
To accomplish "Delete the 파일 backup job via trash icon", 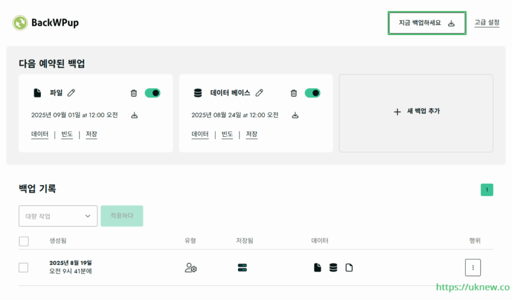I will coord(133,93).
